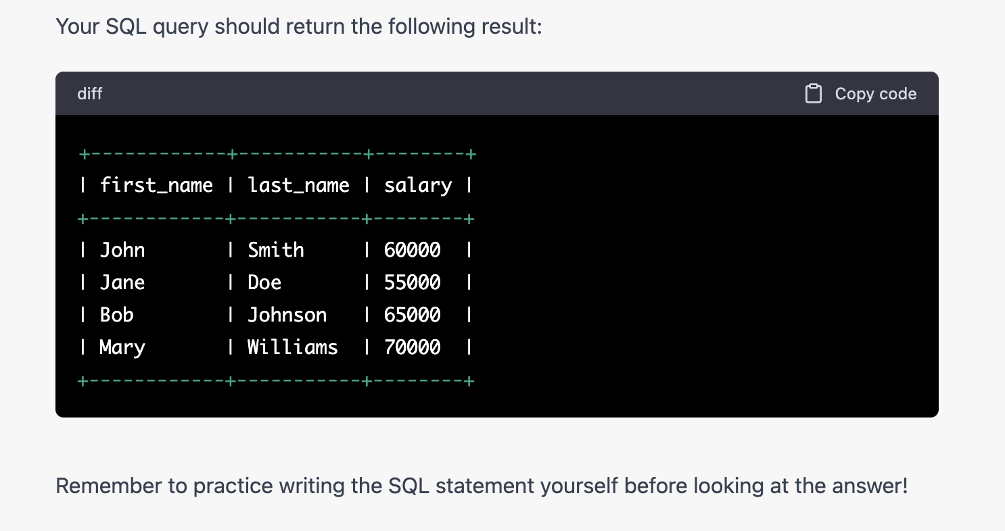Click the last name Williams
The image size is (1005, 531).
(x=292, y=347)
